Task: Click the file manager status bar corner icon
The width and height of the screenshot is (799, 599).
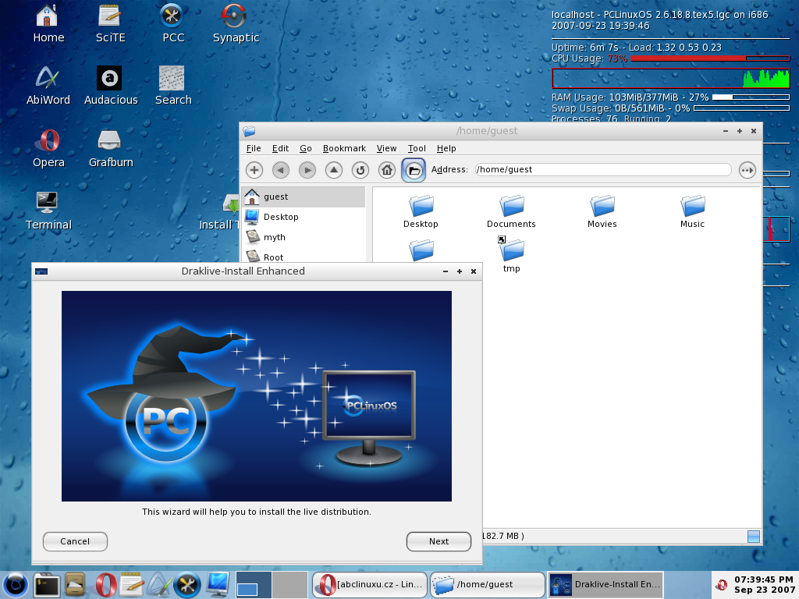Action: point(754,537)
